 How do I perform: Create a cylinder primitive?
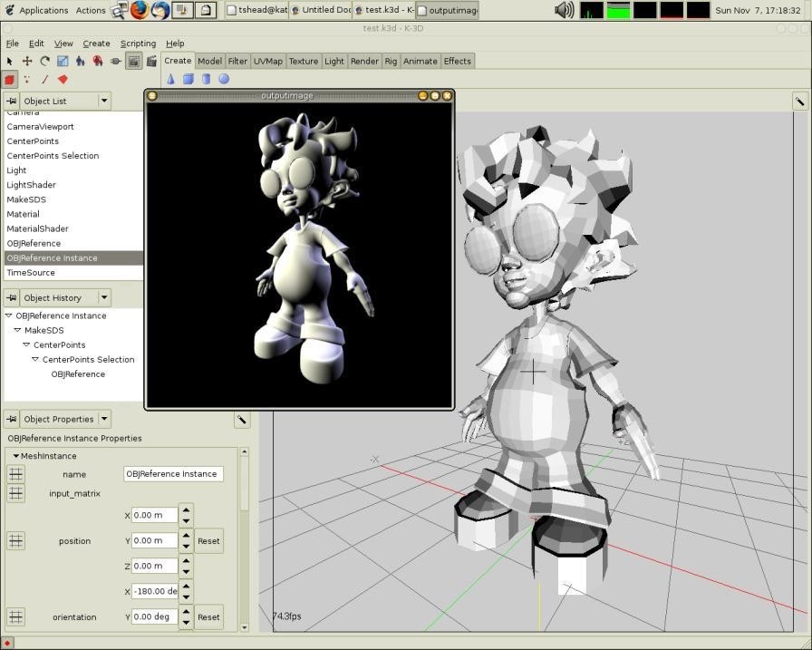pyautogui.click(x=206, y=79)
